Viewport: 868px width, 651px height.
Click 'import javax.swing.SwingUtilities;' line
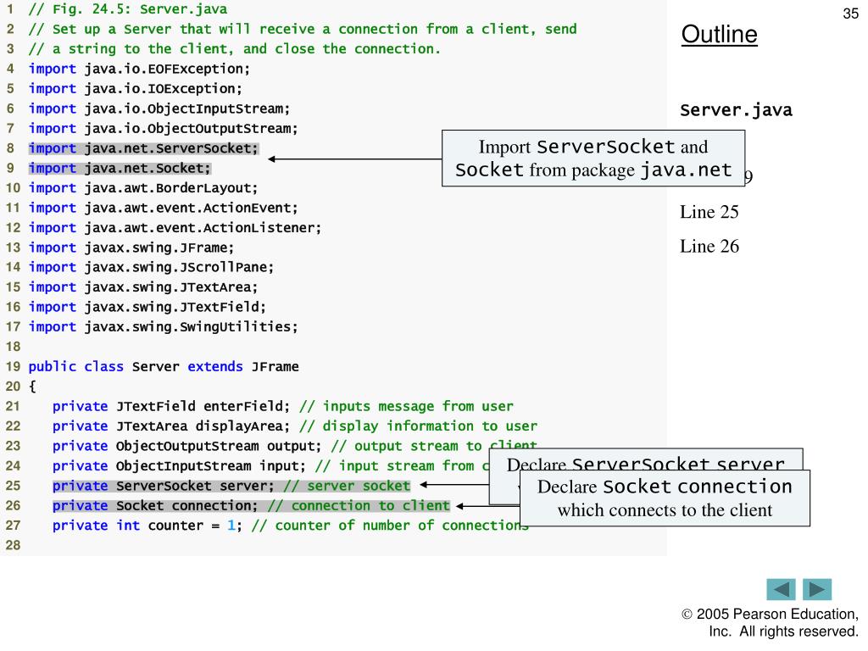click(163, 327)
